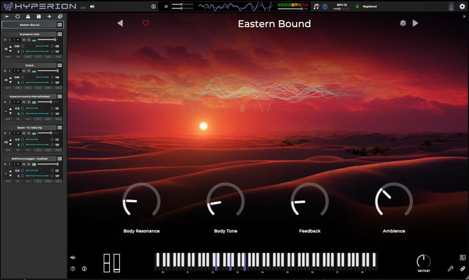469x280 pixels.
Task: Save preset using the floppy disk icon
Action: [x=38, y=16]
